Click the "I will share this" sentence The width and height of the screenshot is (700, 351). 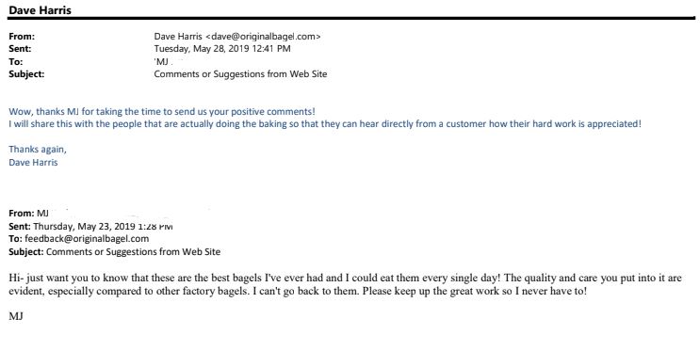point(325,124)
